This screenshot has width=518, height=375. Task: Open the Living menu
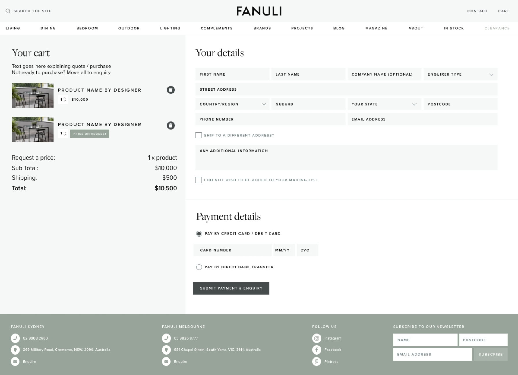(x=13, y=28)
